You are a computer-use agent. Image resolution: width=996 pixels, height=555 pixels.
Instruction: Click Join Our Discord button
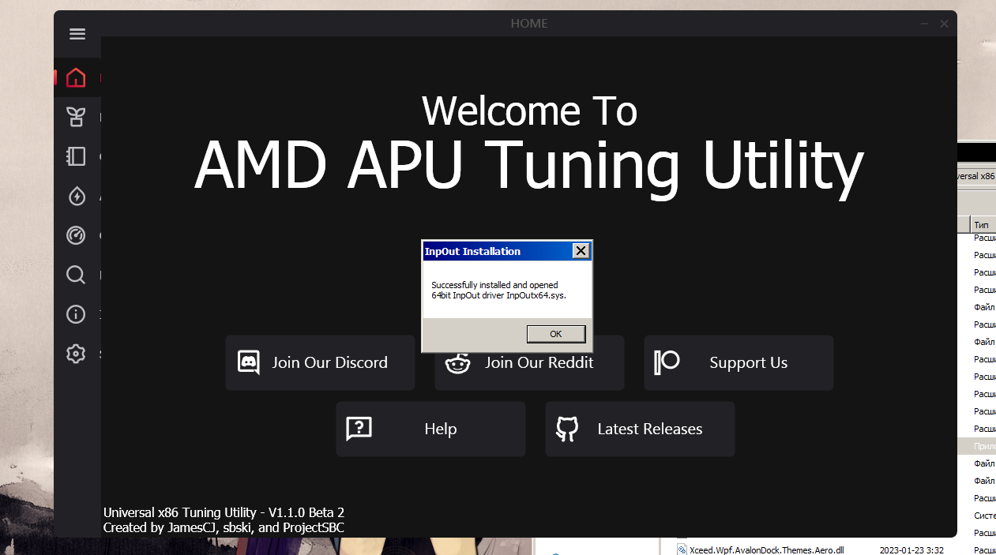coord(320,362)
